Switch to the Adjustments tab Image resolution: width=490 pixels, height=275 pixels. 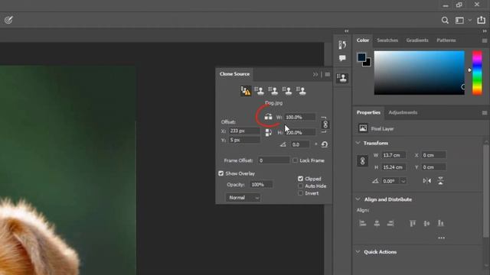click(403, 112)
